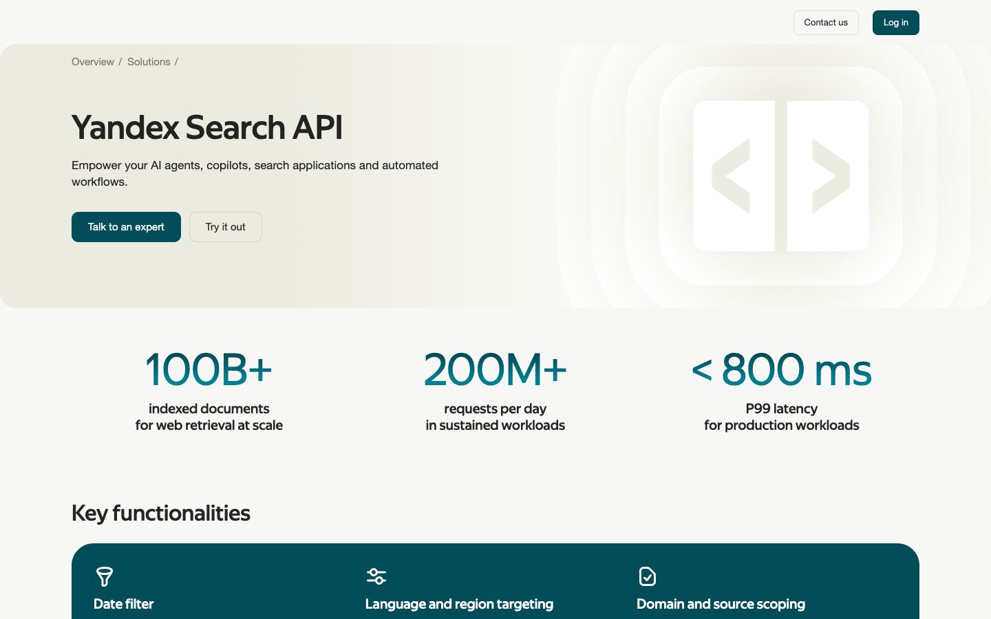Click the 200M+ statistic
Viewport: 991px width, 619px height.
(495, 369)
